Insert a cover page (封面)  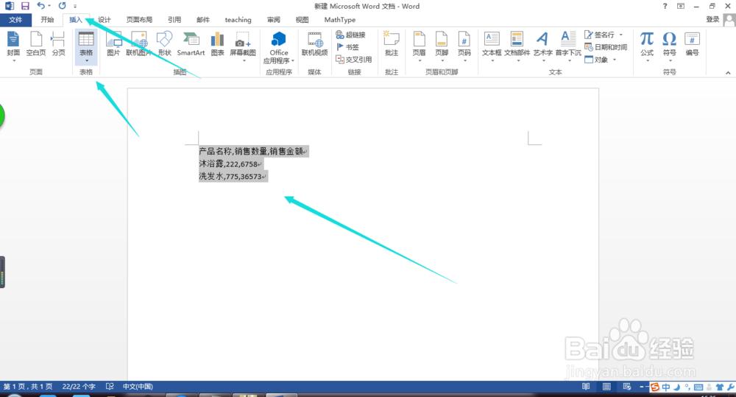13,46
